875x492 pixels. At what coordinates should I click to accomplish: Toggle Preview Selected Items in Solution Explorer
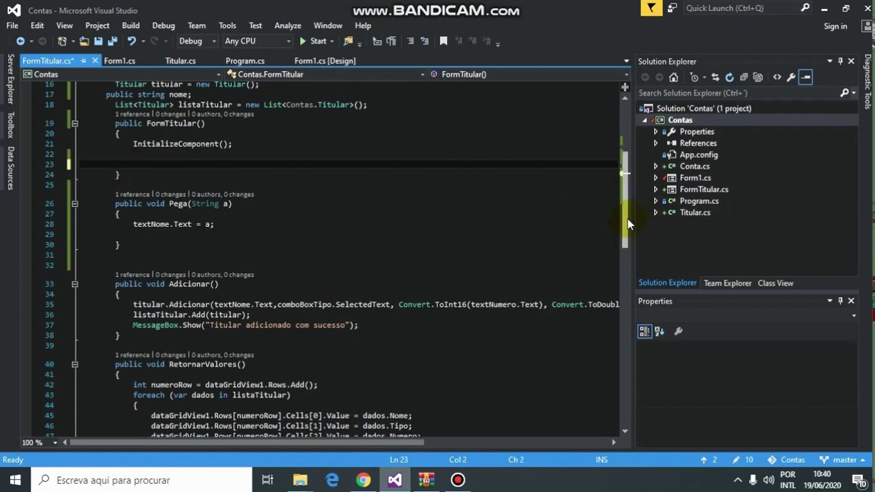tap(805, 77)
